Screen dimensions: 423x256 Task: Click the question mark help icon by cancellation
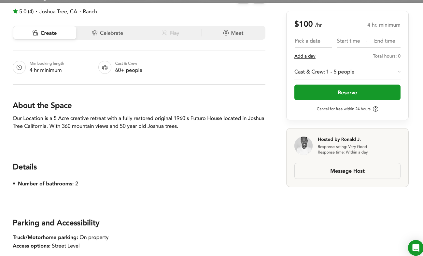tap(375, 109)
